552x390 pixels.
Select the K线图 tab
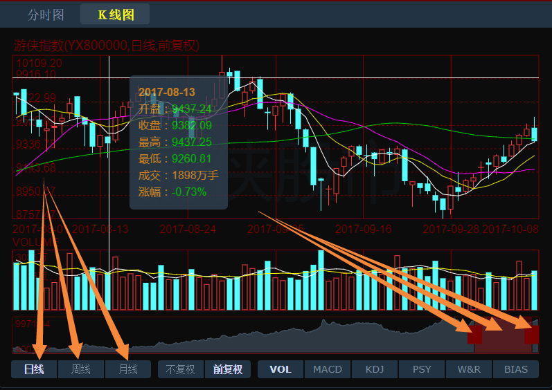coord(115,15)
